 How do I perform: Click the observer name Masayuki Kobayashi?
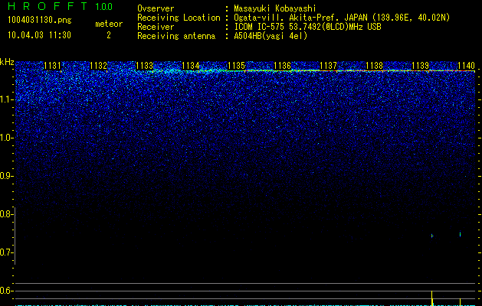[274, 8]
